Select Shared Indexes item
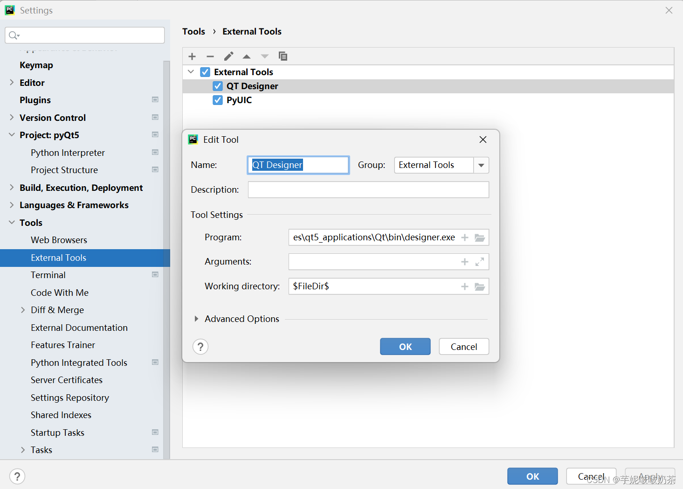 pos(61,415)
